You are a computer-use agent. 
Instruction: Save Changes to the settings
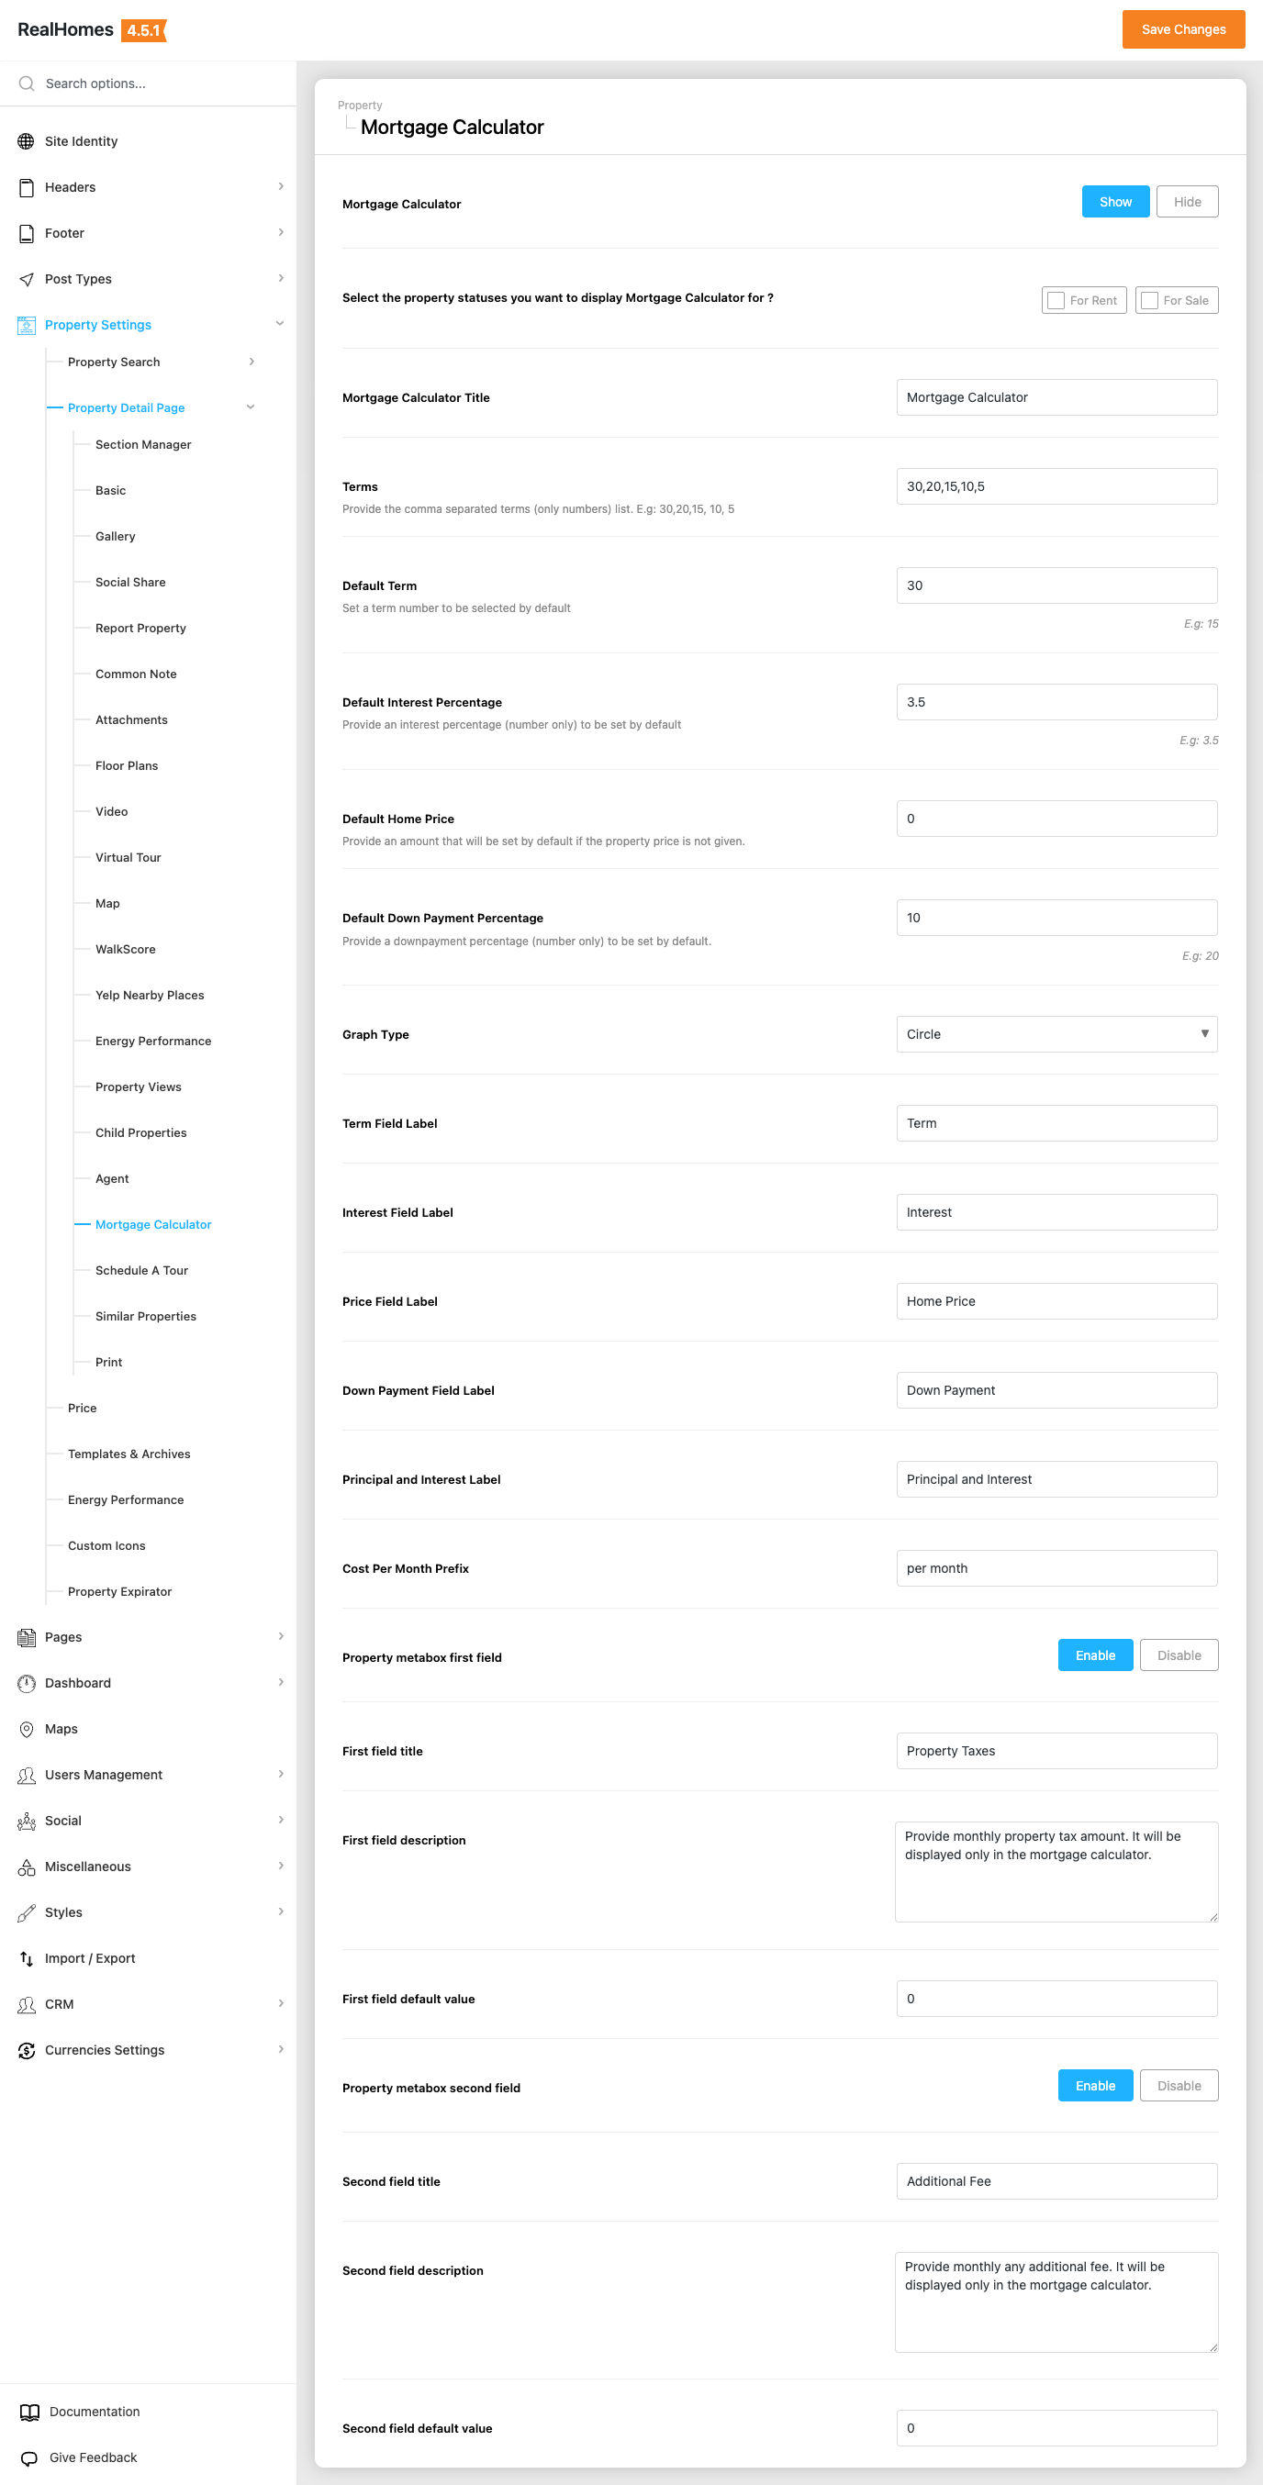[x=1183, y=30]
